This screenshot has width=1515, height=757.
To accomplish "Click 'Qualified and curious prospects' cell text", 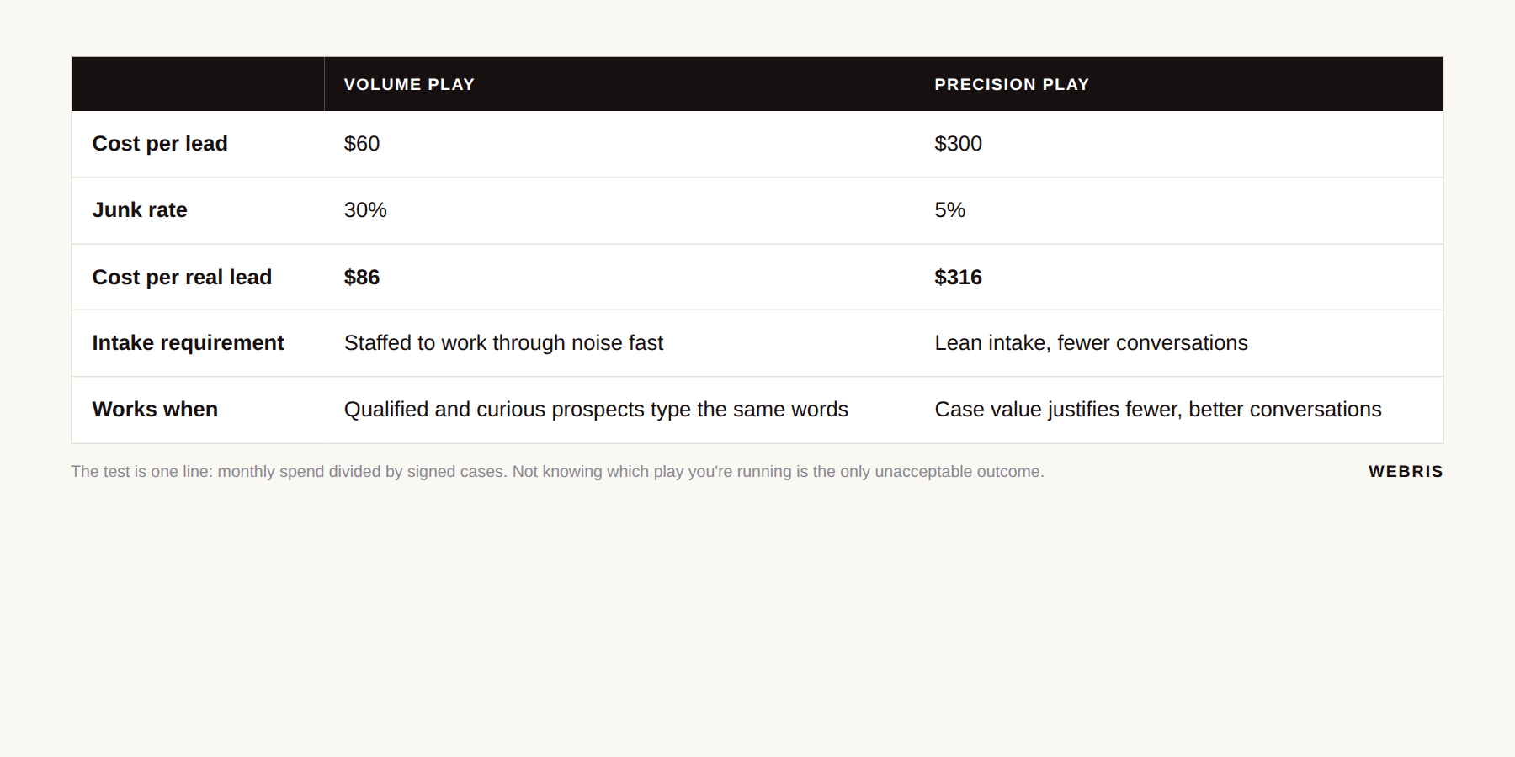I will click(596, 410).
